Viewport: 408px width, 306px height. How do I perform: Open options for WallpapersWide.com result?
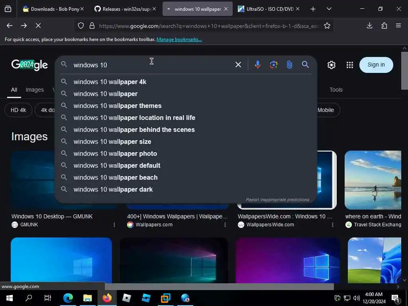(x=333, y=225)
